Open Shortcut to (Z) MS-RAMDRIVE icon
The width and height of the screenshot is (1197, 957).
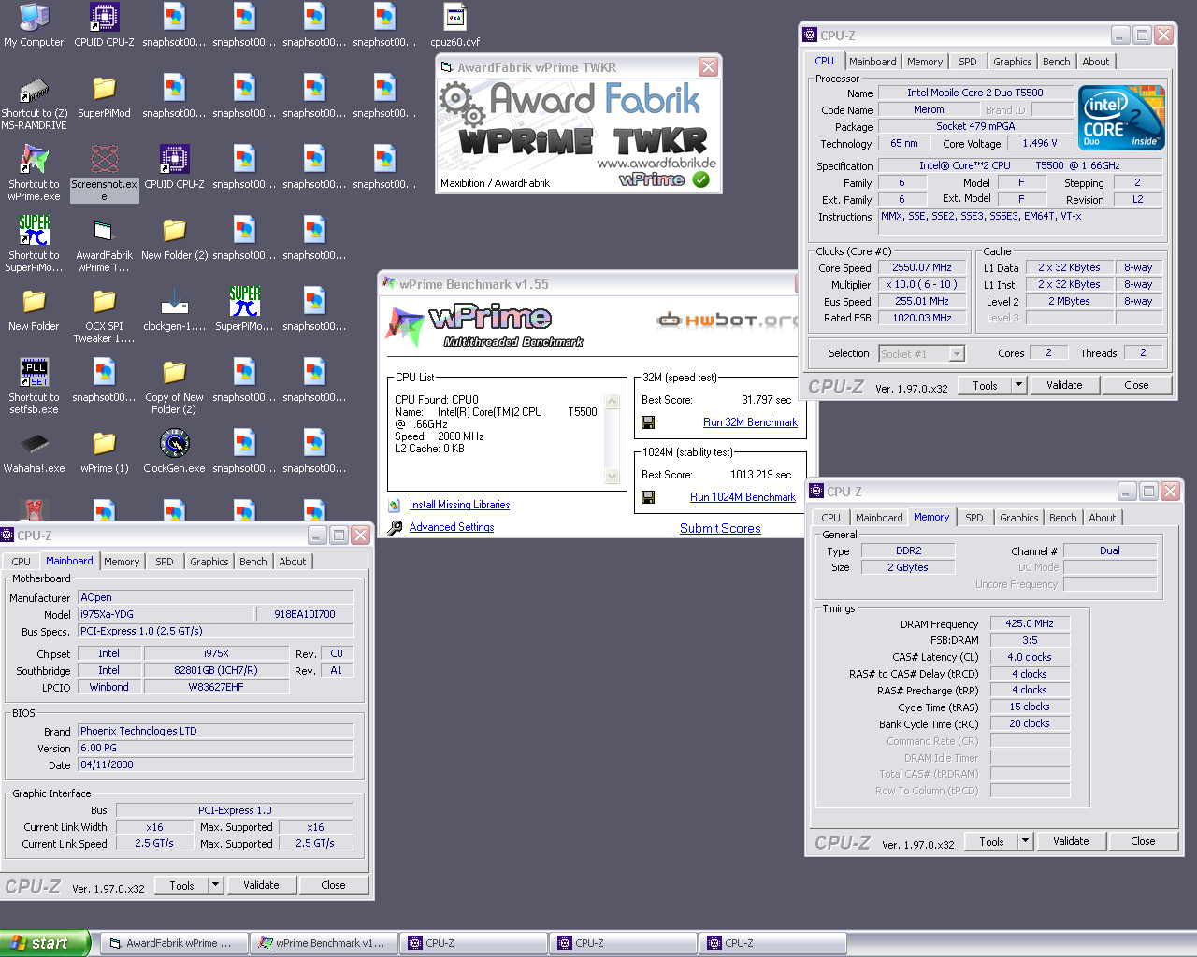click(34, 103)
